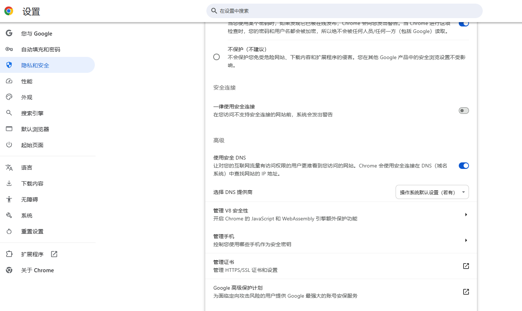Image resolution: width=522 pixels, height=311 pixels.
Task: Open external link icon for Google 高级保护计划
Action: [466, 292]
